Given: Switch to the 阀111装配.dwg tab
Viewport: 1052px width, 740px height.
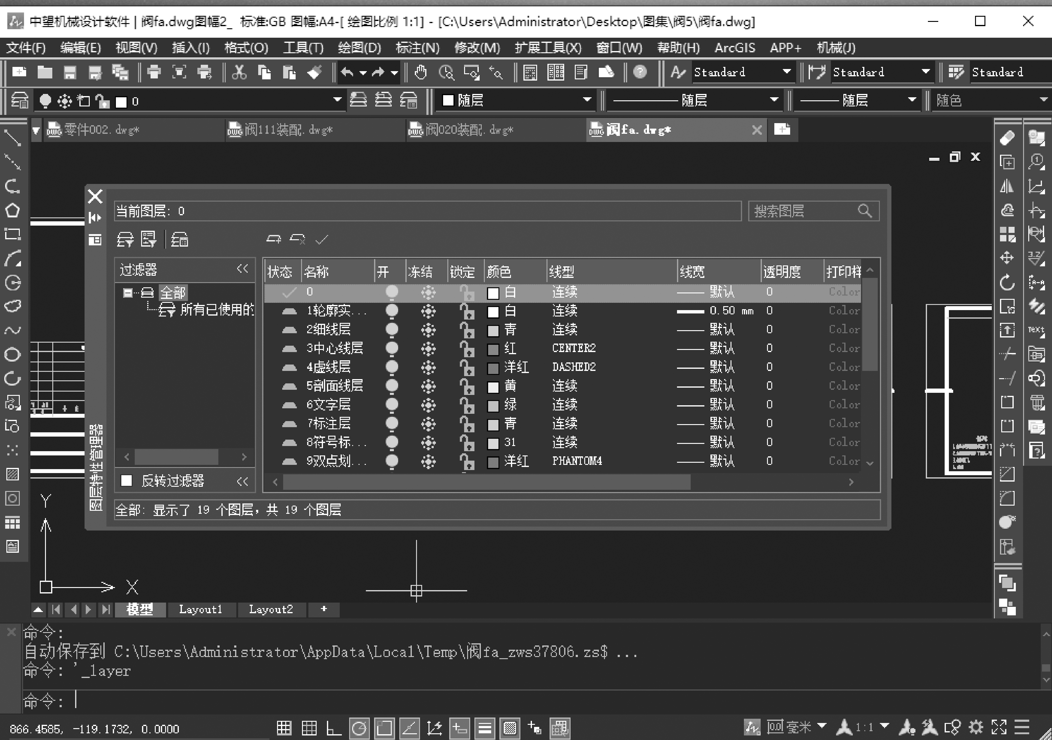Looking at the screenshot, I should (x=289, y=130).
